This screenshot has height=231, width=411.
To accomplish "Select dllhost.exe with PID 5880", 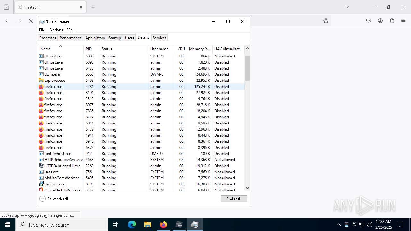I will point(141,56).
